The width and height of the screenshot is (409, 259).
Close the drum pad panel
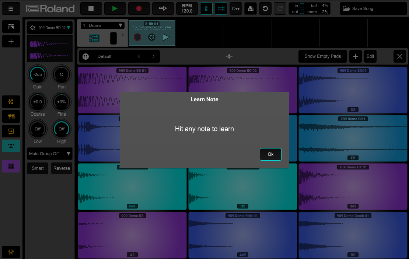click(x=400, y=56)
